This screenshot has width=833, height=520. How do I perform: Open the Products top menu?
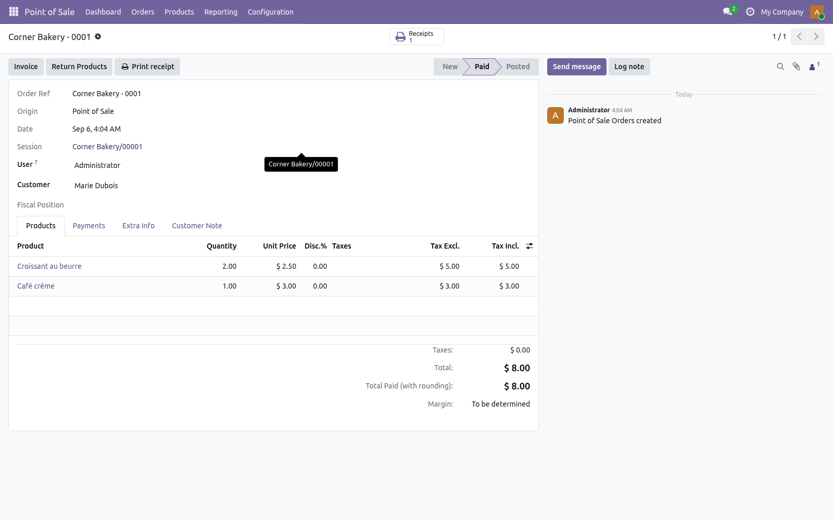click(x=179, y=12)
